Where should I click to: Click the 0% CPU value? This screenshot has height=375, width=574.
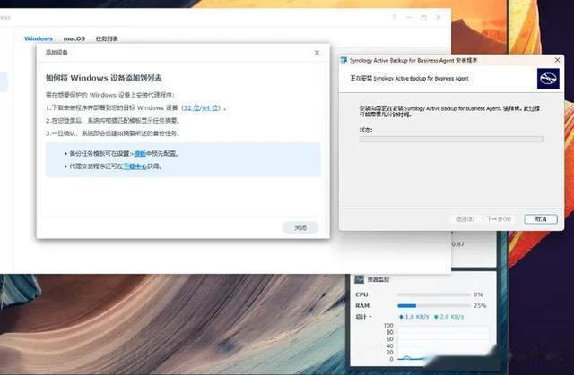click(478, 294)
